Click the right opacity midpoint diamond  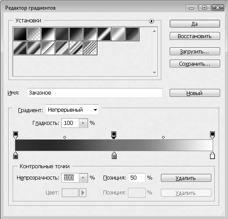pos(163,137)
